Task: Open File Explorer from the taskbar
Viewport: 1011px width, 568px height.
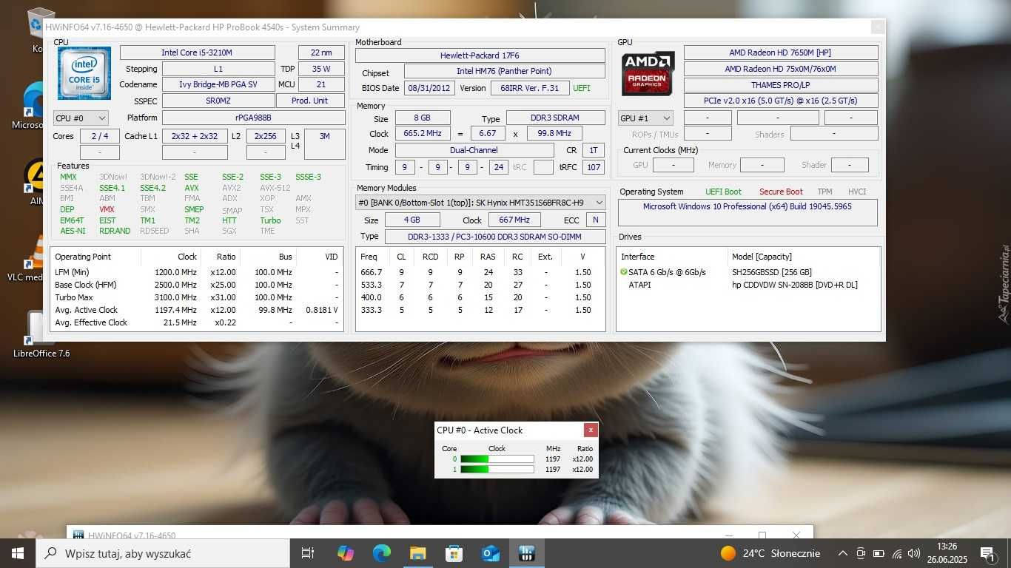Action: [417, 553]
